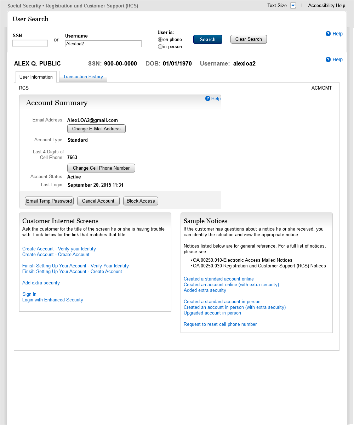Click Cancel Account button
Viewport: 354px width, 425px height.
(98, 201)
